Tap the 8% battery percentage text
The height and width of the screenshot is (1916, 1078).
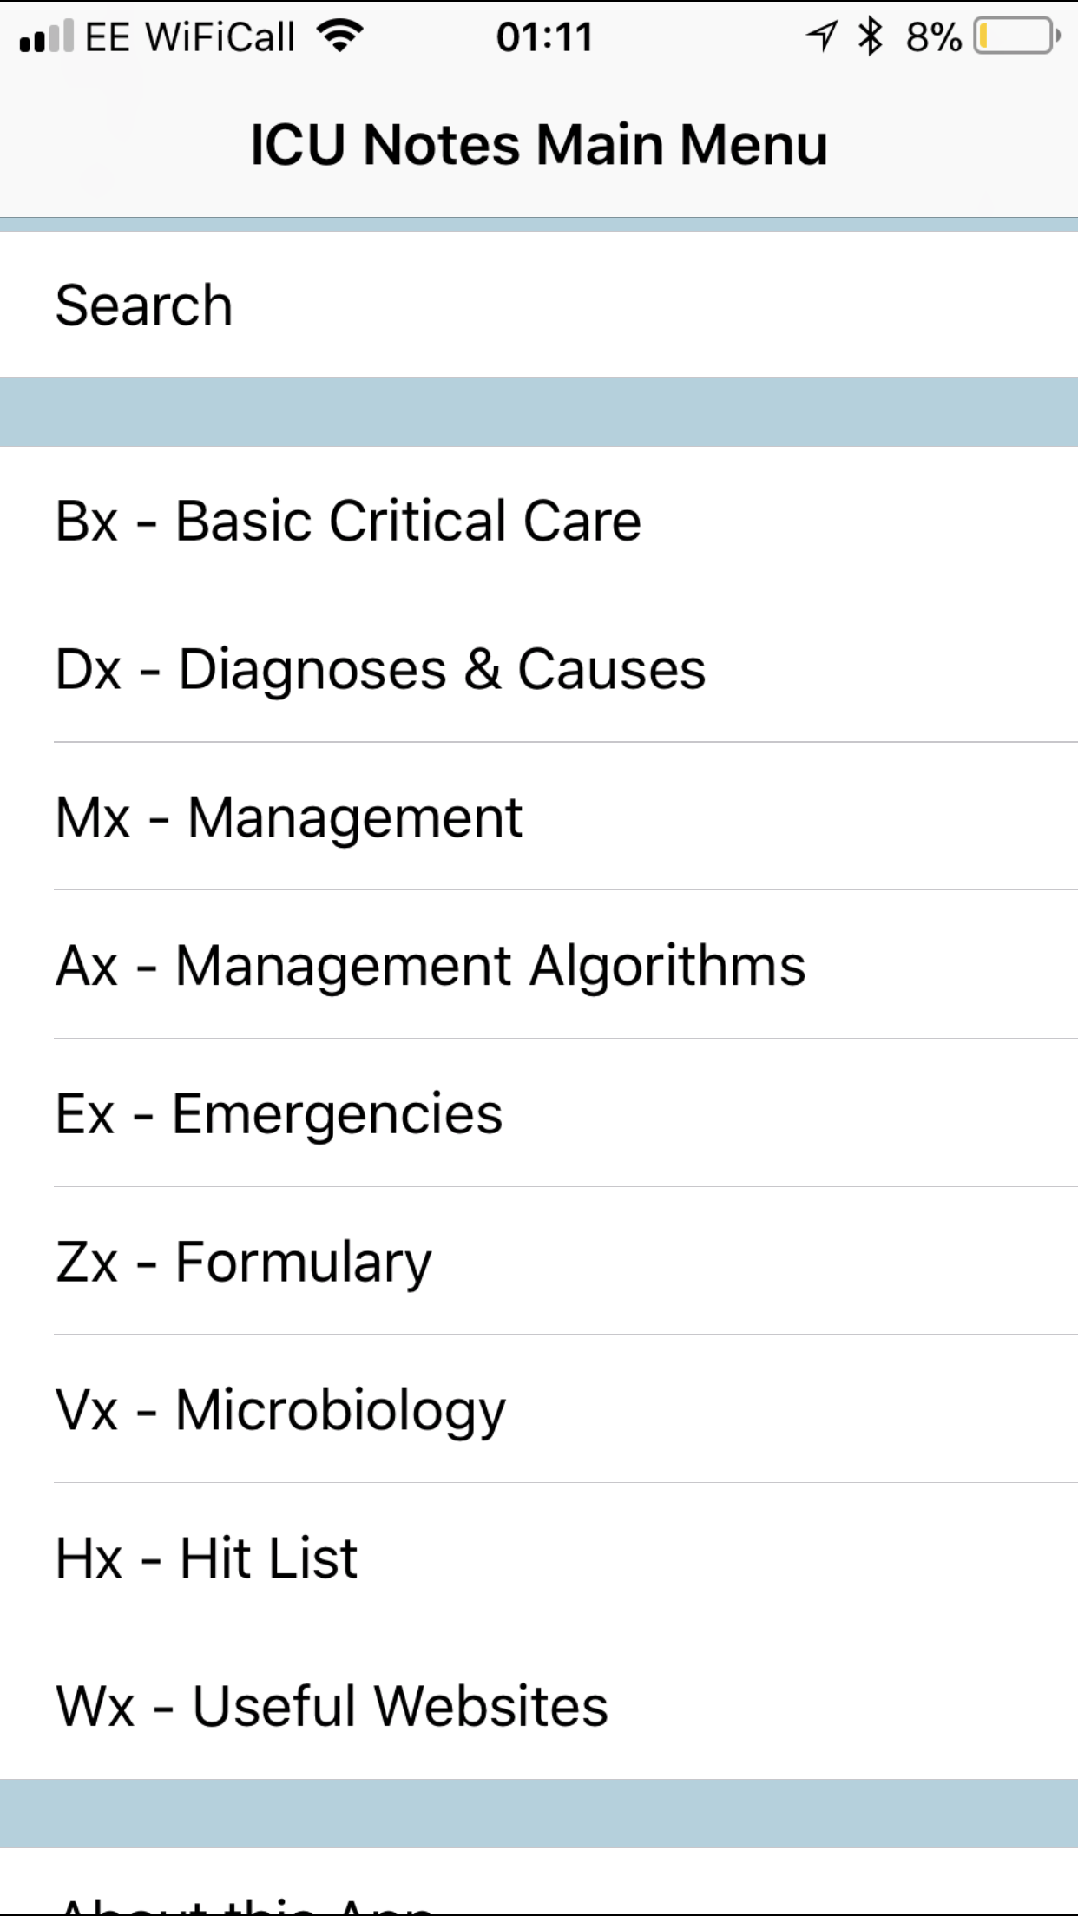[x=934, y=37]
